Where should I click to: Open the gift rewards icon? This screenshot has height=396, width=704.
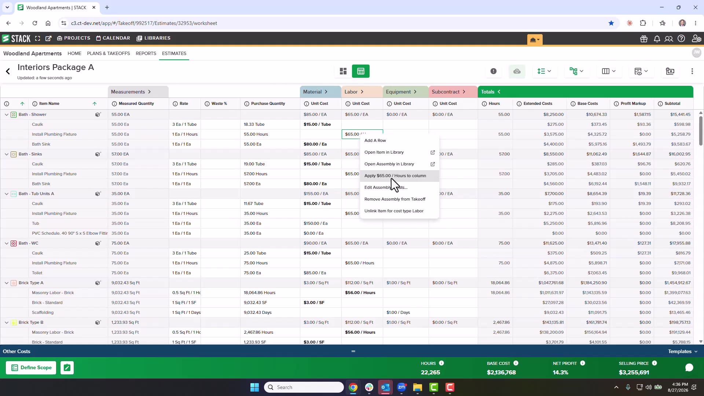[x=644, y=39]
